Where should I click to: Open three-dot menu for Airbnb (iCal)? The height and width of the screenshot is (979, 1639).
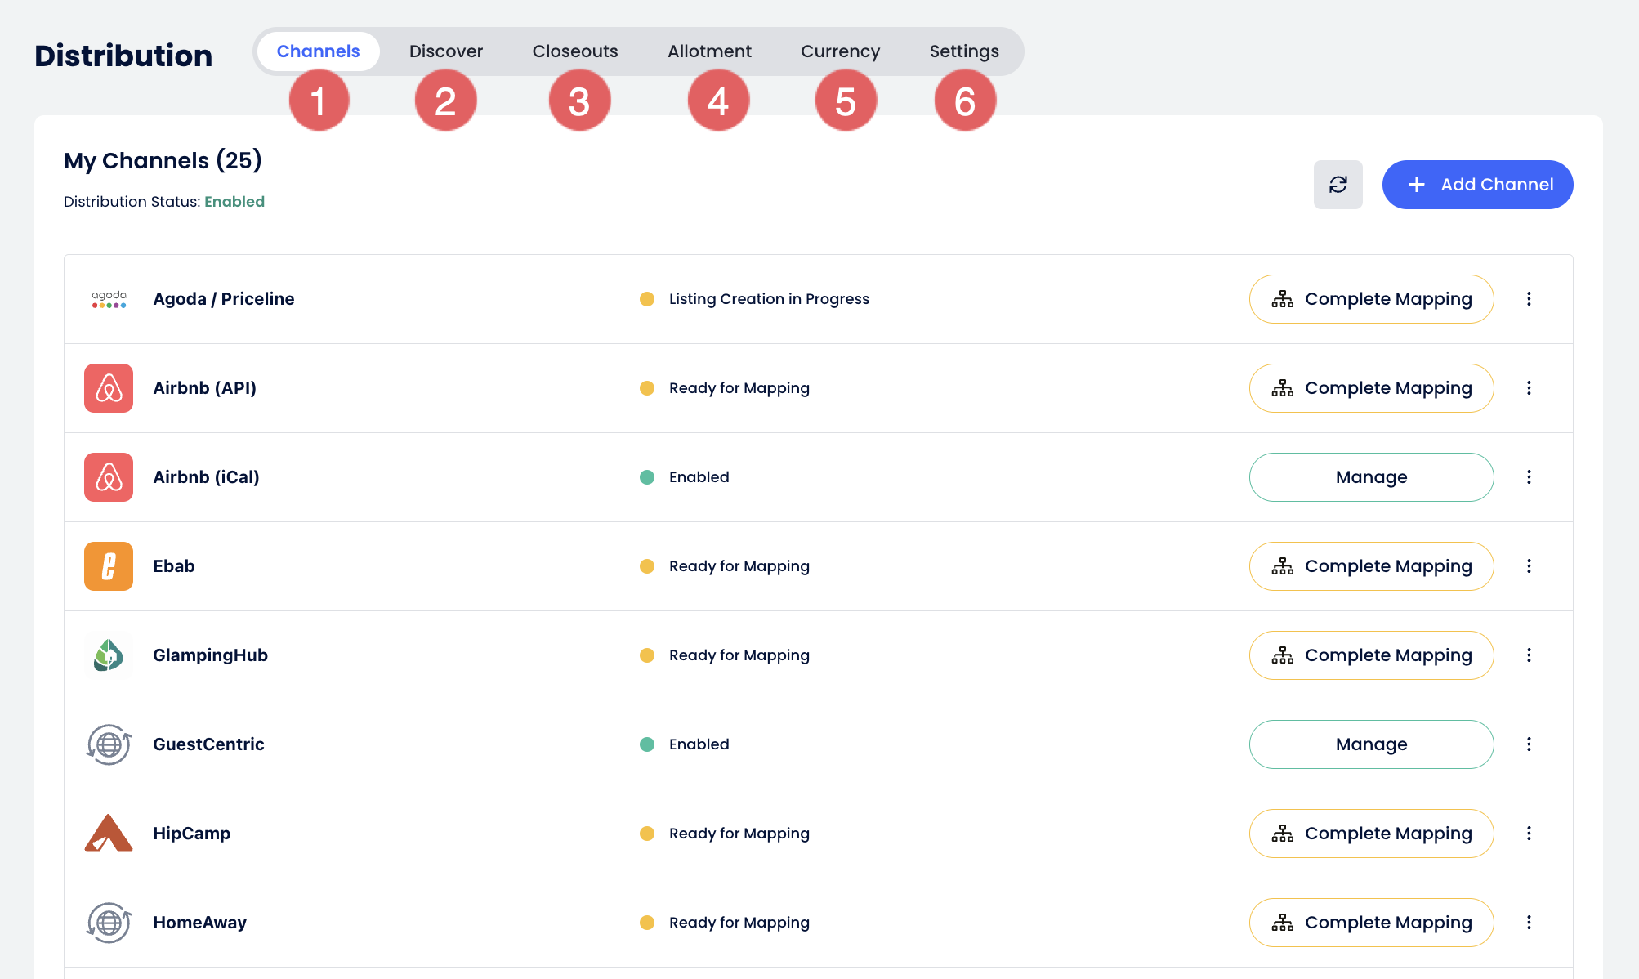click(1529, 477)
